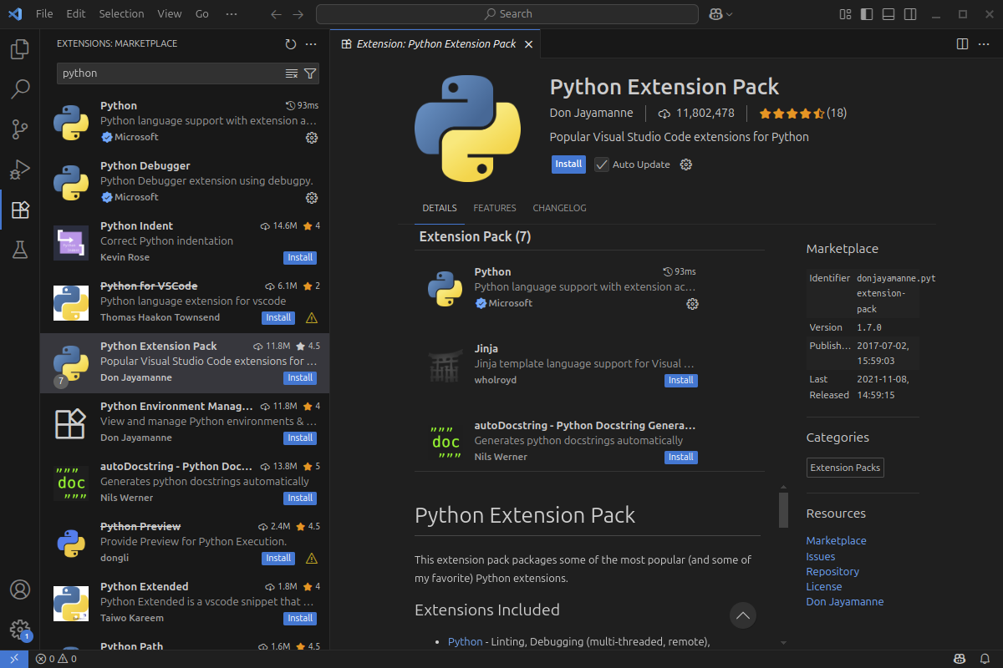This screenshot has height=668, width=1003.
Task: Open the Python link in Extensions Included
Action: click(x=466, y=641)
